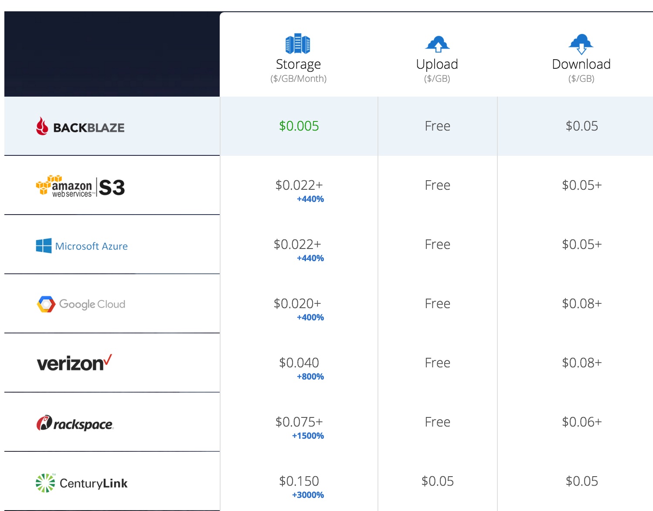
Task: Click Amazon S3 upload Free cell
Action: [437, 185]
